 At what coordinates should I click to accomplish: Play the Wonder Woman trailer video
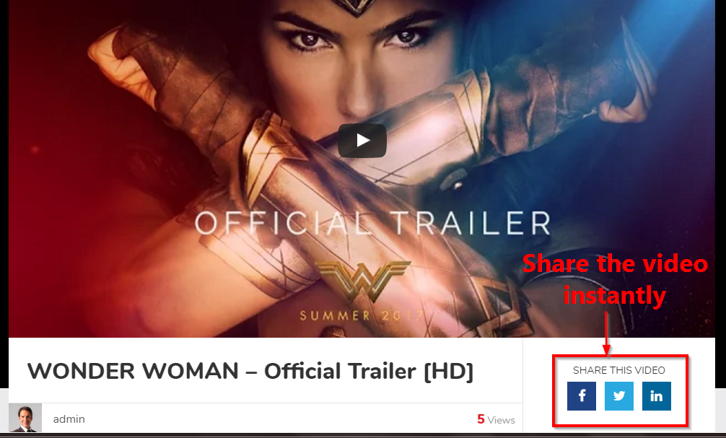362,140
